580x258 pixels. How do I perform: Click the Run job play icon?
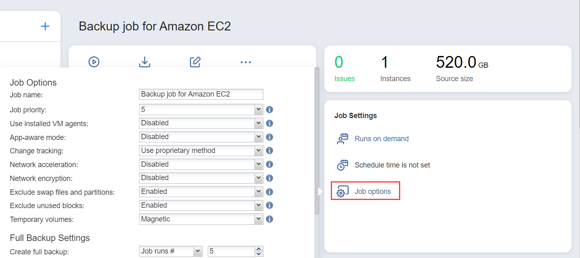coord(94,62)
